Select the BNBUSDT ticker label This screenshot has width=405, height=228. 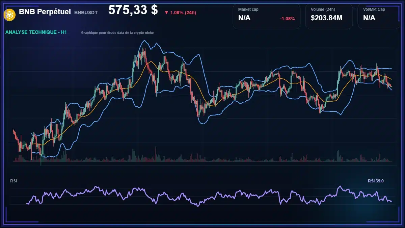click(x=86, y=12)
